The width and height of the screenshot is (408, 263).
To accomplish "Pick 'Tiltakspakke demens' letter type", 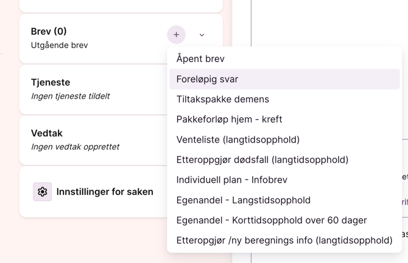I will click(222, 99).
